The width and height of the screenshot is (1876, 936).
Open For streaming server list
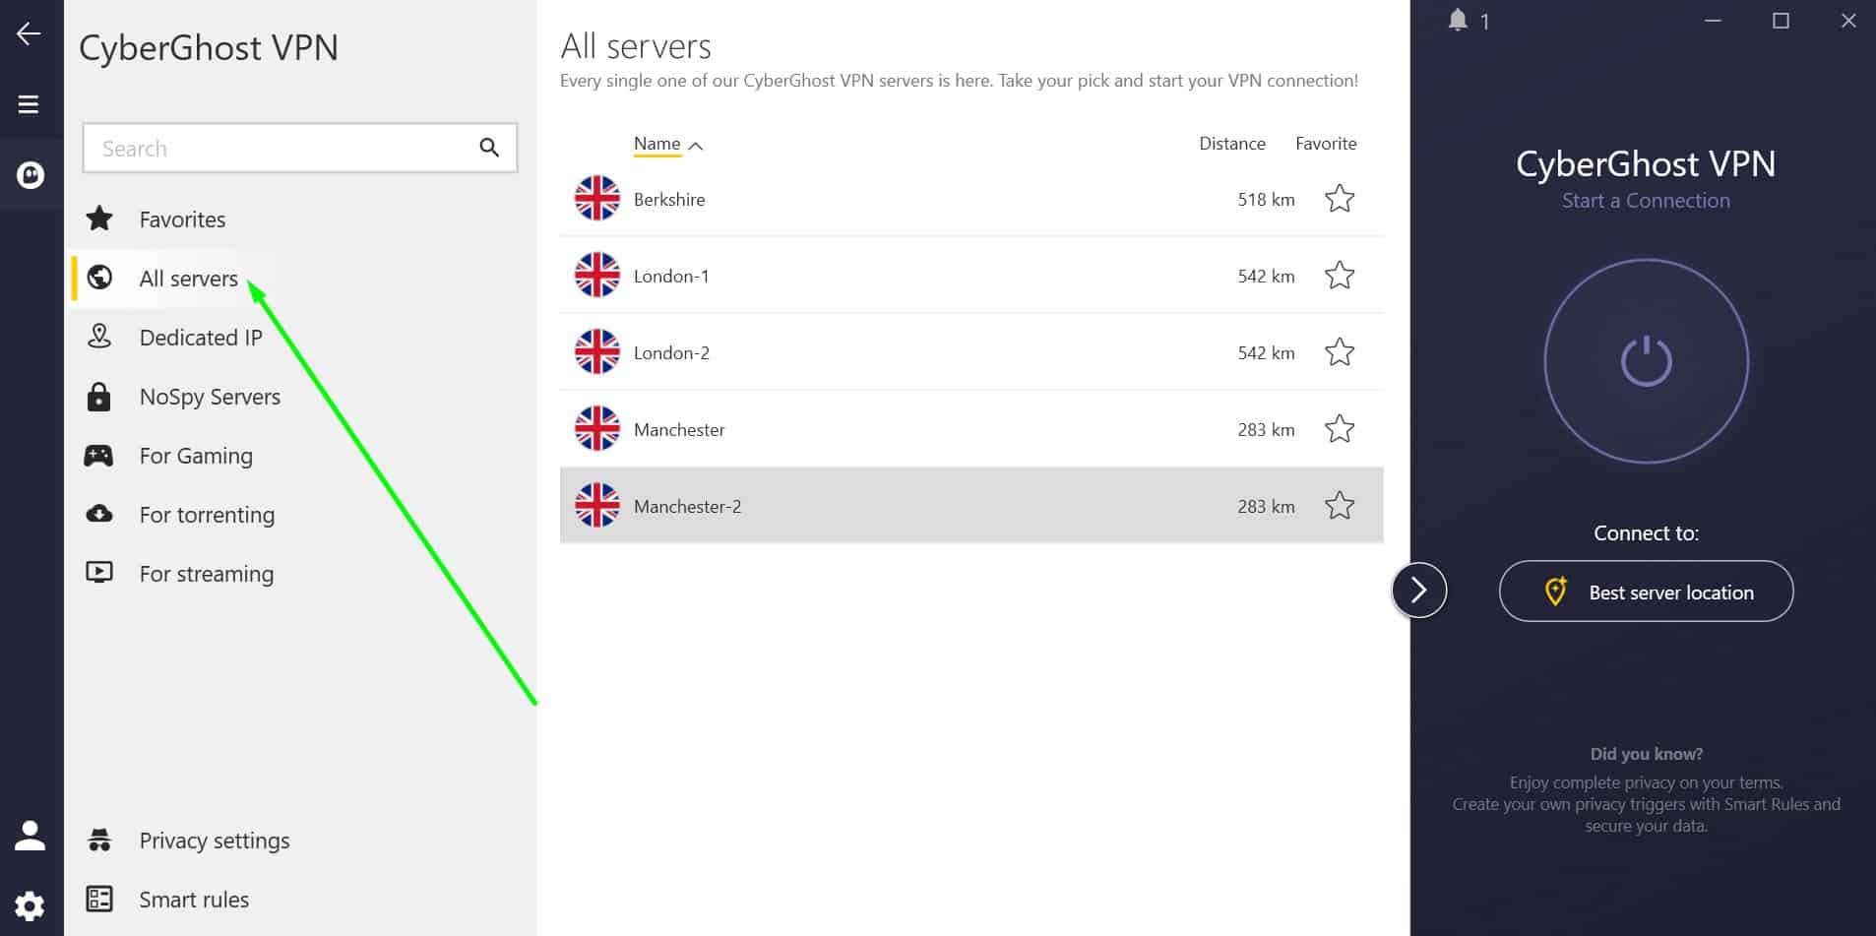click(207, 574)
